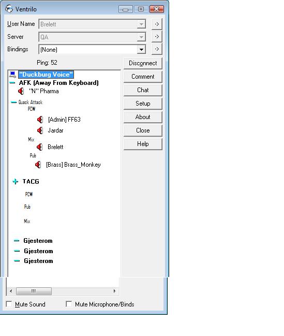284x336 pixels.
Task: Open the Server editor arrow button
Action: click(x=157, y=37)
